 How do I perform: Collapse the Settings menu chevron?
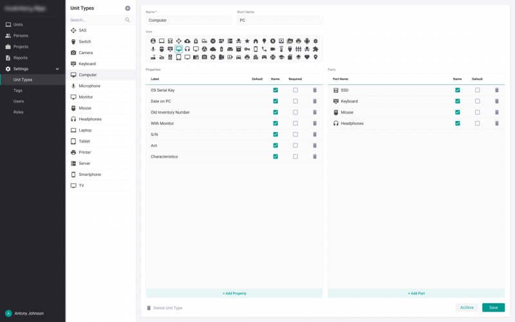click(57, 69)
